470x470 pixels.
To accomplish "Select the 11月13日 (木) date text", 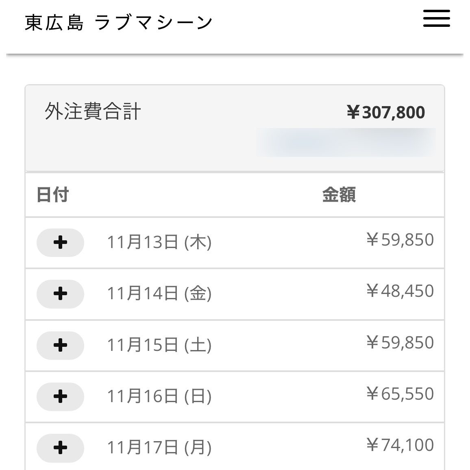I will [x=159, y=243].
